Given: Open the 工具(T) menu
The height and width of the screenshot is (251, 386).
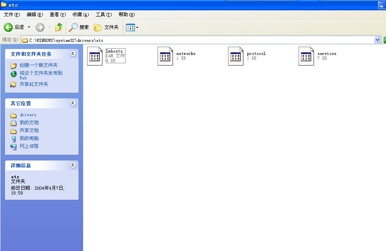Looking at the screenshot, I should 104,15.
